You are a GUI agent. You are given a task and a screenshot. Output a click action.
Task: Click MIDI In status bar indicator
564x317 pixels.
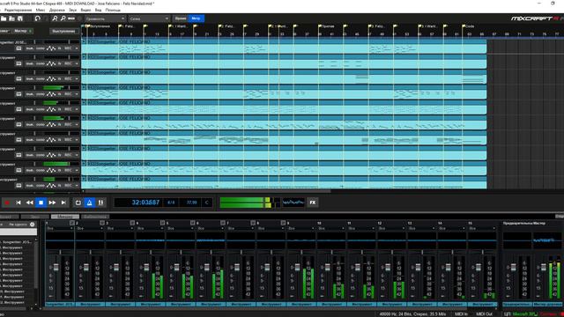coord(461,314)
